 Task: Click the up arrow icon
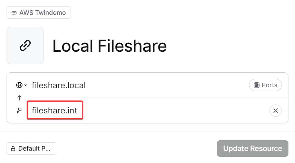(19, 98)
